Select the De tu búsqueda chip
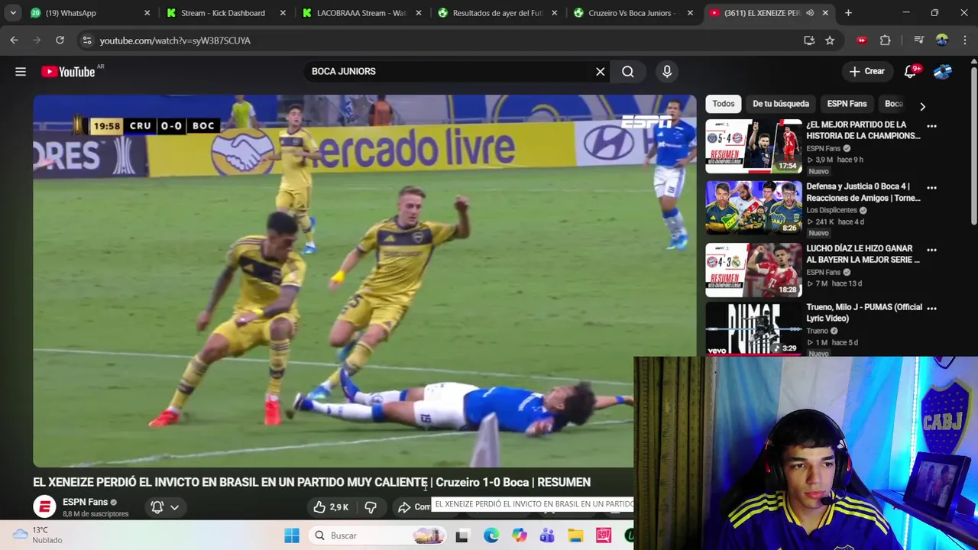The height and width of the screenshot is (550, 978). [781, 104]
